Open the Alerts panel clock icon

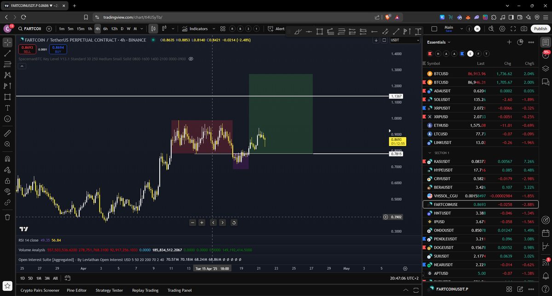[x=546, y=55]
